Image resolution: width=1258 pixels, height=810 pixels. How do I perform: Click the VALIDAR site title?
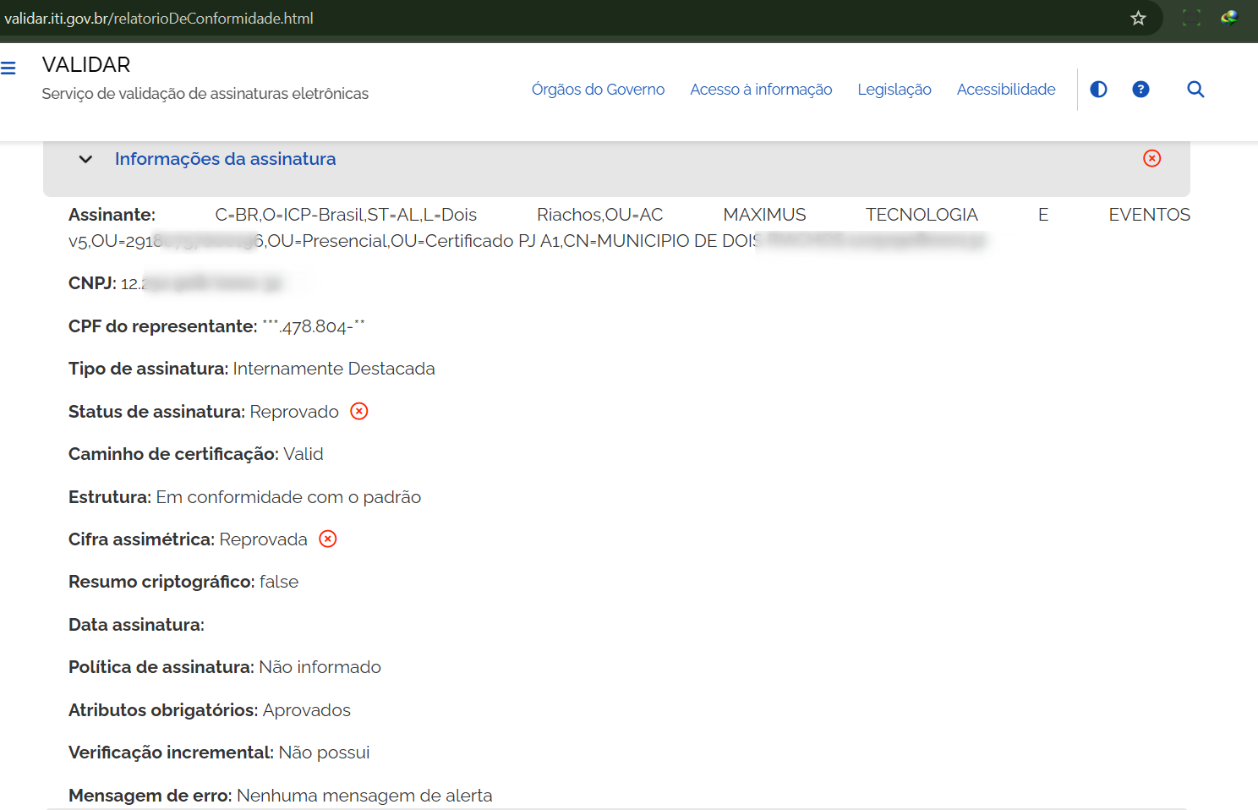[86, 65]
